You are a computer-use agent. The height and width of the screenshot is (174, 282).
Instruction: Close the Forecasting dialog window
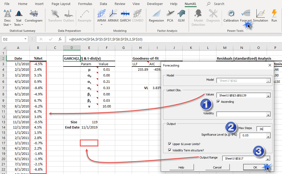(269, 65)
